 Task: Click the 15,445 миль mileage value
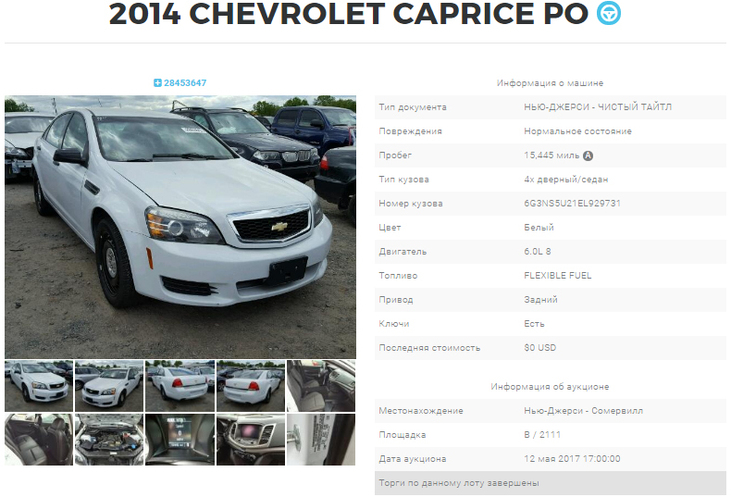[551, 155]
